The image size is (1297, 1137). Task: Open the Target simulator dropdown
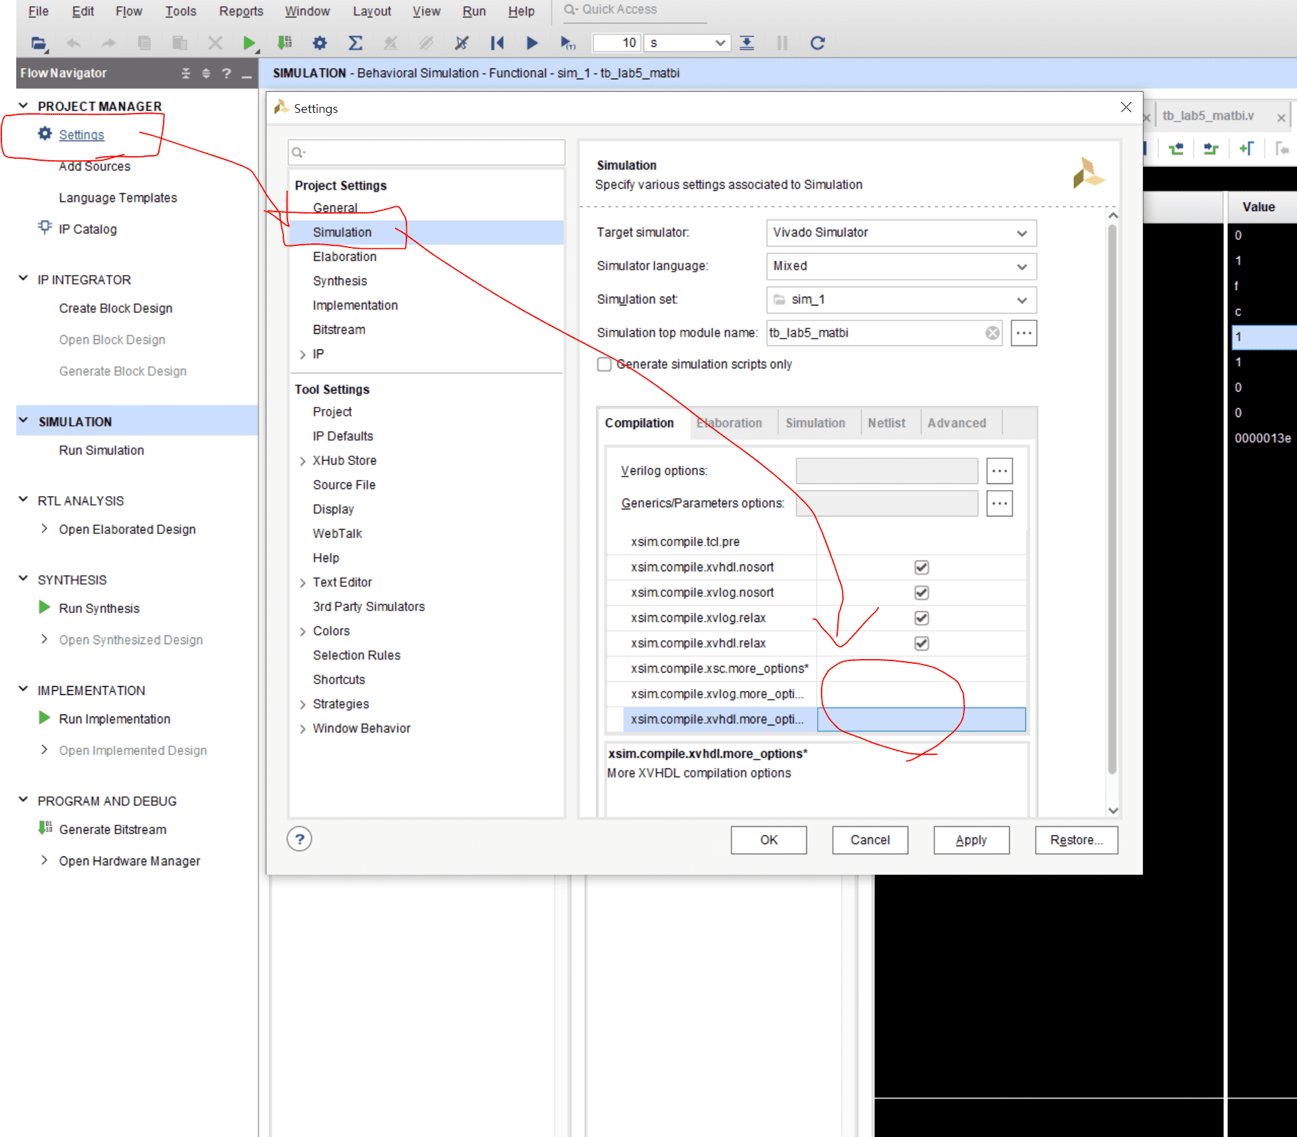901,233
